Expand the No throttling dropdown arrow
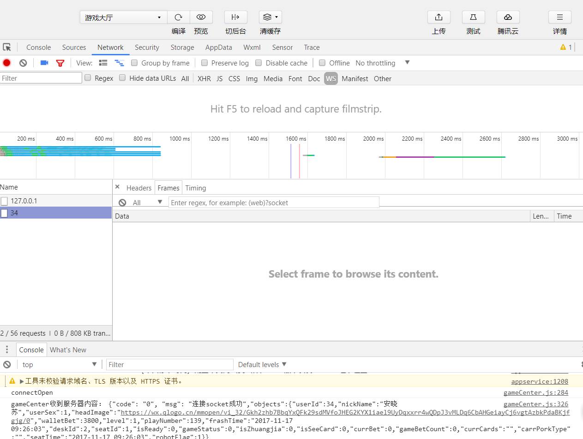Screen dimensions: 583x439 tap(407, 63)
